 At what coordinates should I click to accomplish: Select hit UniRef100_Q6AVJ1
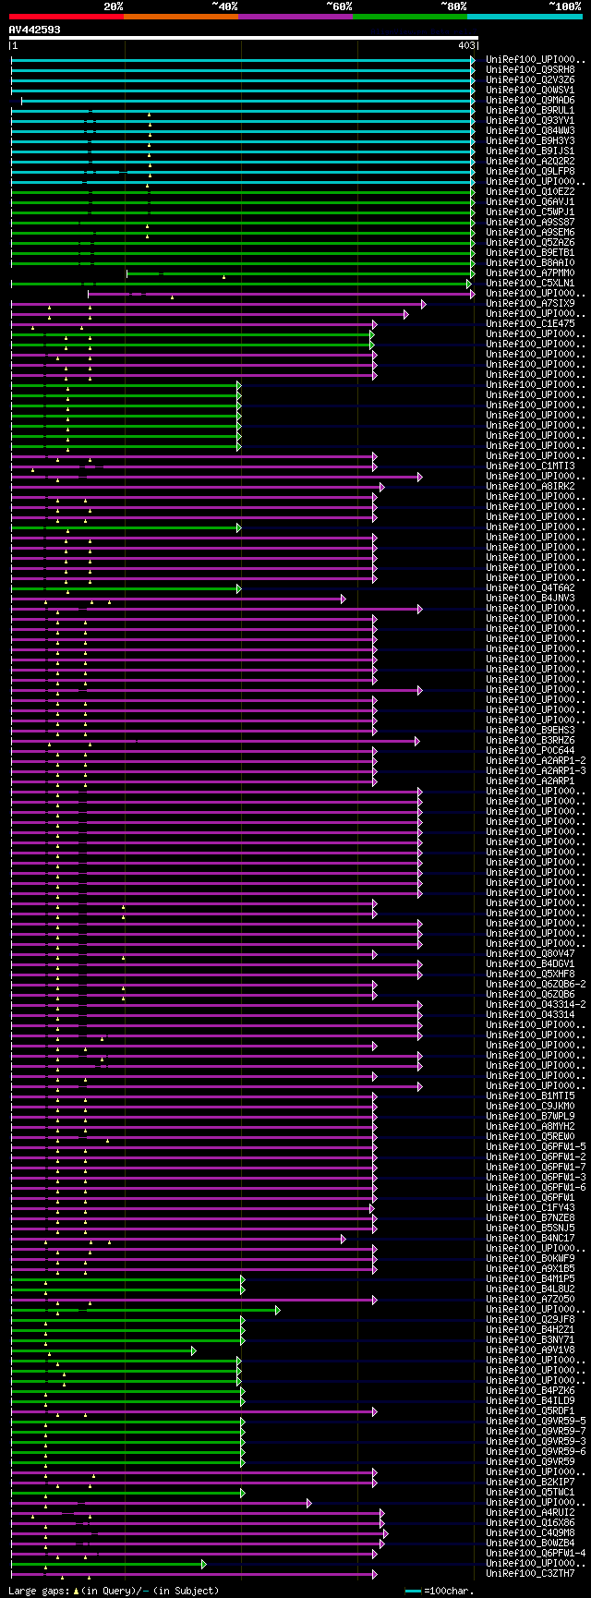point(530,201)
